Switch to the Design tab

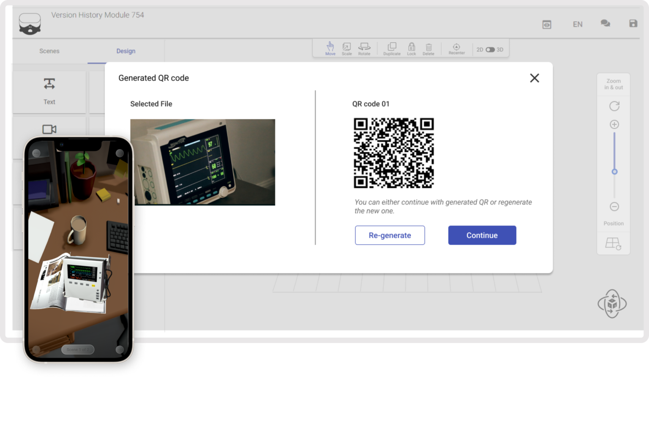point(126,51)
